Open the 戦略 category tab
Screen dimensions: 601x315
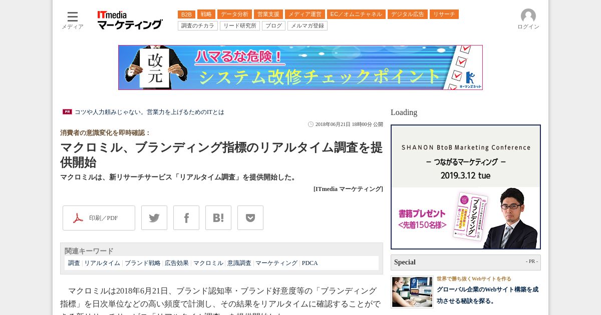[x=206, y=14]
